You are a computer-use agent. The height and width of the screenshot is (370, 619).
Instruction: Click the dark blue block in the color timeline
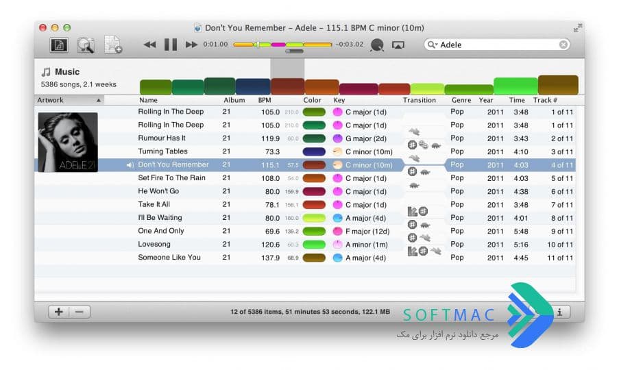pos(253,86)
